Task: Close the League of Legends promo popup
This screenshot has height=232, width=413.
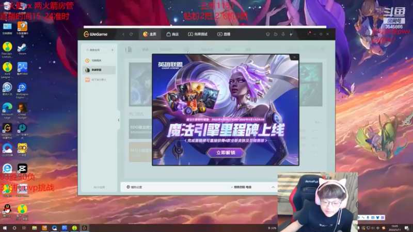Action: (x=294, y=57)
